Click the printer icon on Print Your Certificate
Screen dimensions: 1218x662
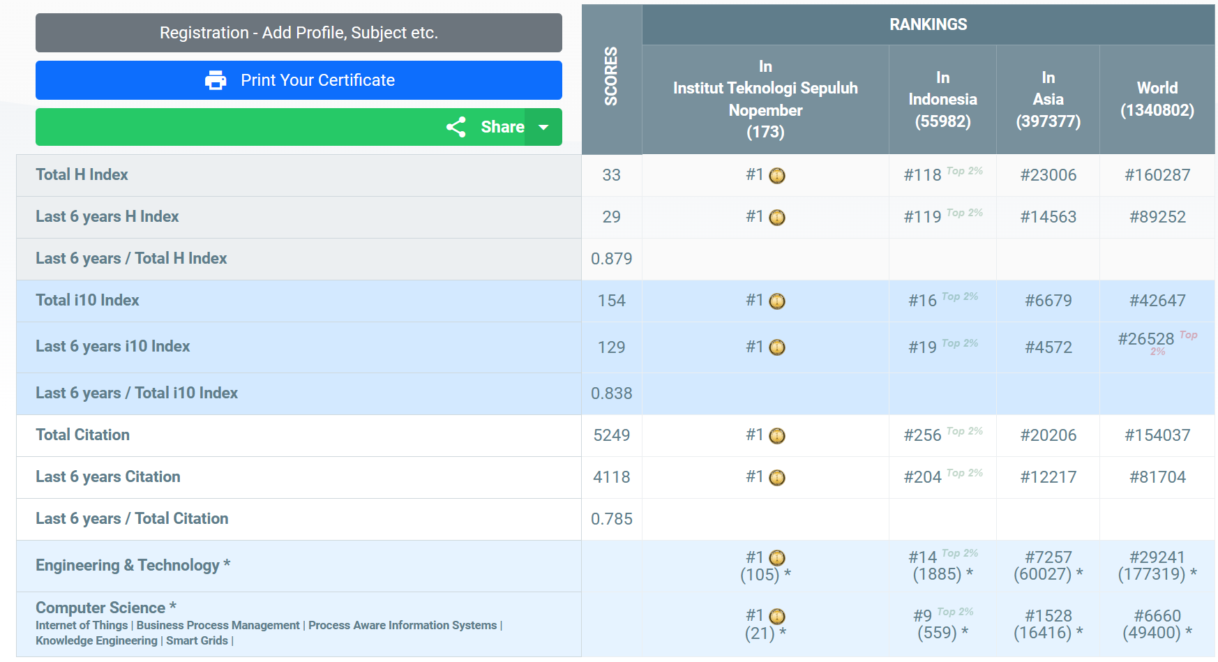tap(216, 80)
